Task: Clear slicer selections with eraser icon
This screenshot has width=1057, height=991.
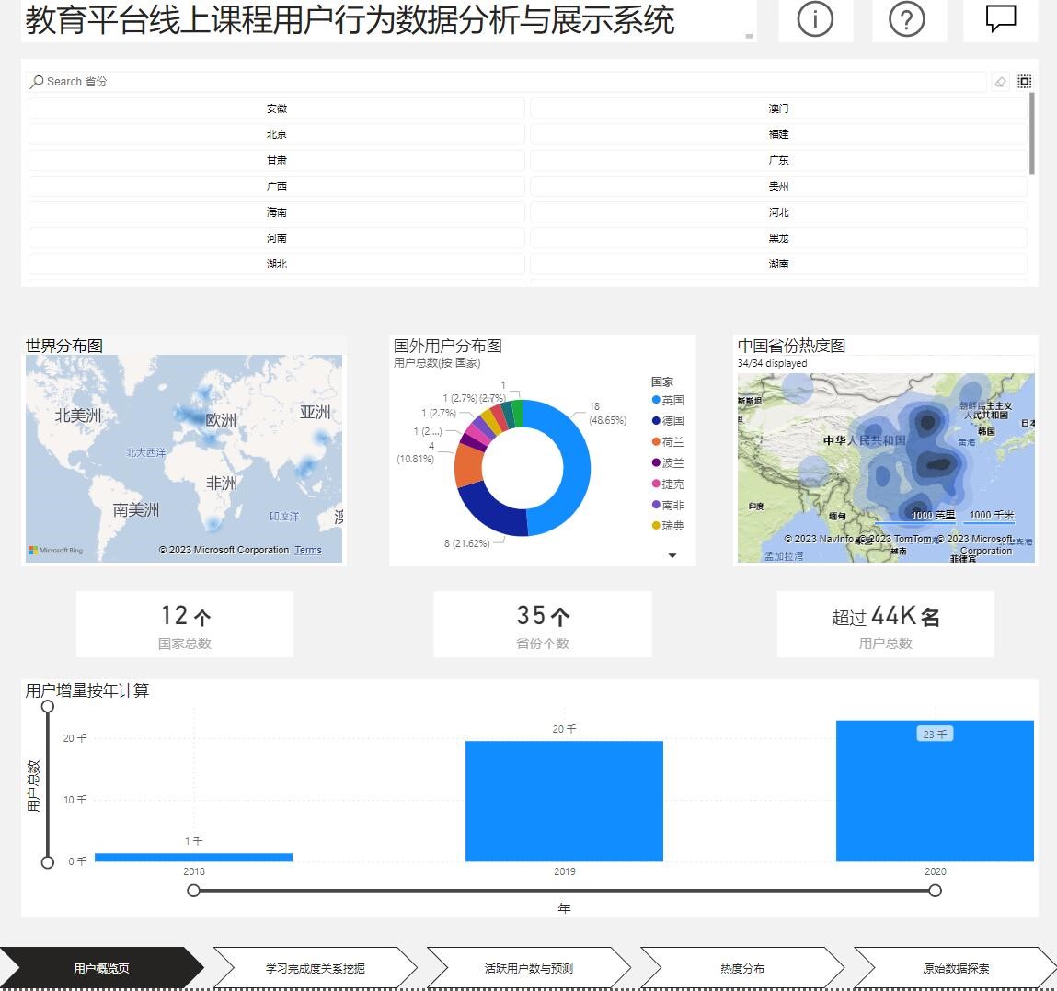Action: point(1001,82)
